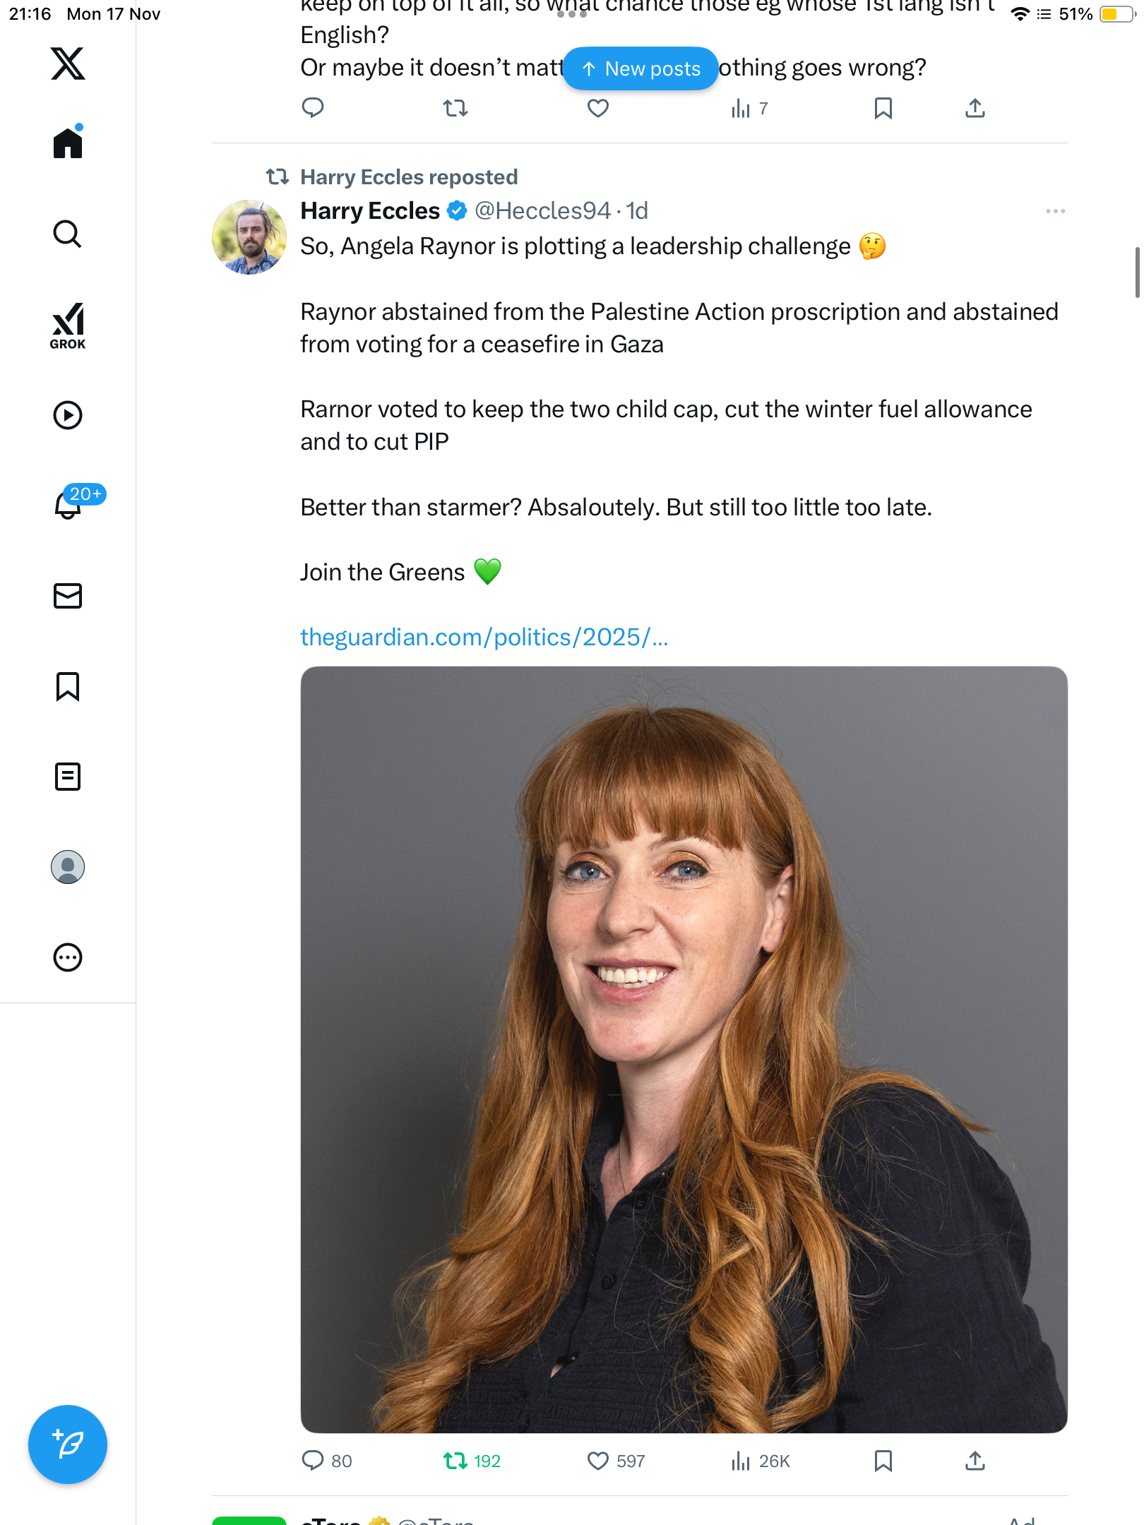Bookmark the Angela Raynor post
The height and width of the screenshot is (1525, 1144).
coord(883,1461)
